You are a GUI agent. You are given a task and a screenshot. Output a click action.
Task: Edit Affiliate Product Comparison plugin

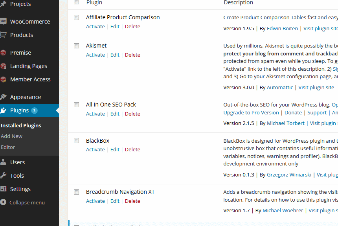click(115, 26)
